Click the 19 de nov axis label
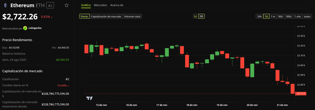Screen dimensions: 315x110 point(222,105)
